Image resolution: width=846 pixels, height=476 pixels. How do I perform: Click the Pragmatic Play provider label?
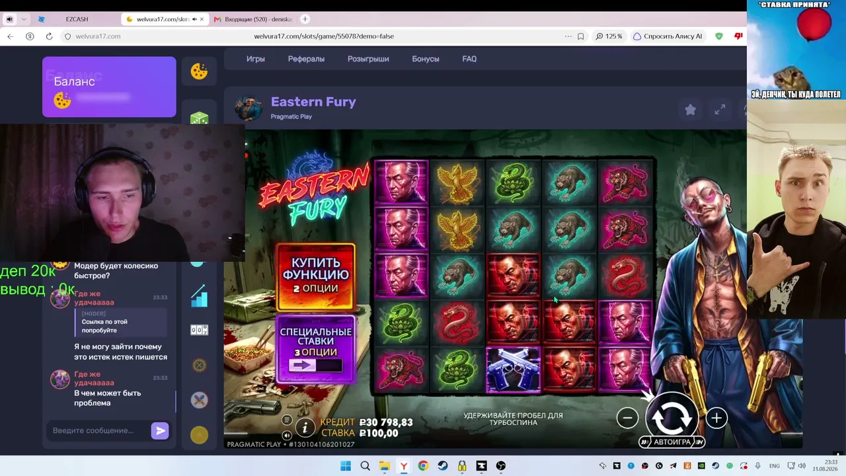(291, 117)
